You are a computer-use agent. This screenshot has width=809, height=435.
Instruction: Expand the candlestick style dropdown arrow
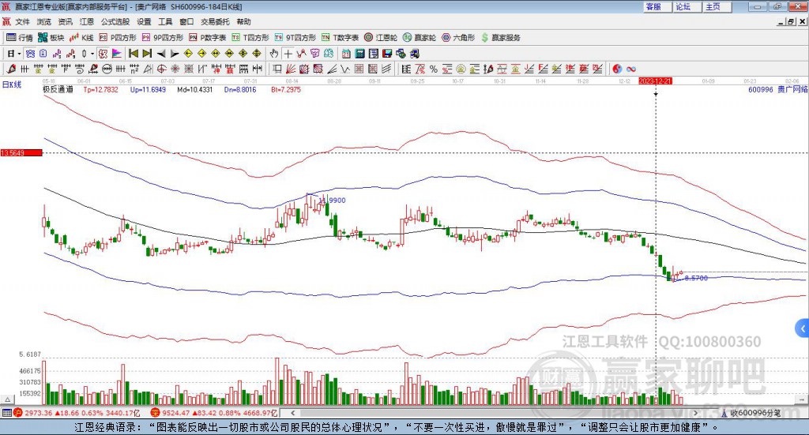[x=92, y=54]
